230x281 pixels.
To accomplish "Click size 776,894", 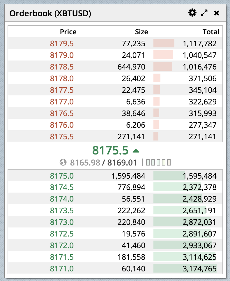I will [x=131, y=187].
